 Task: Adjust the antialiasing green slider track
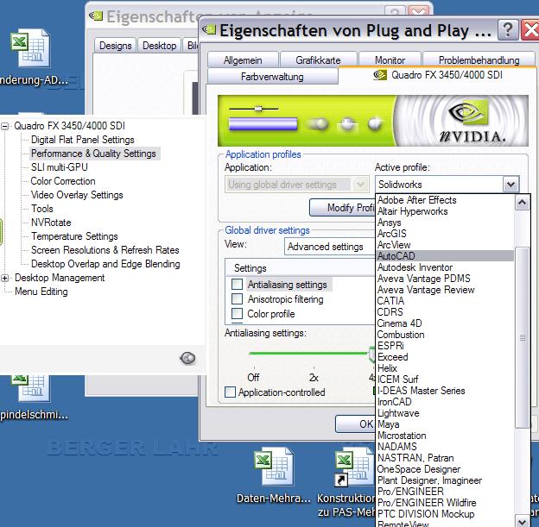pyautogui.click(x=309, y=353)
